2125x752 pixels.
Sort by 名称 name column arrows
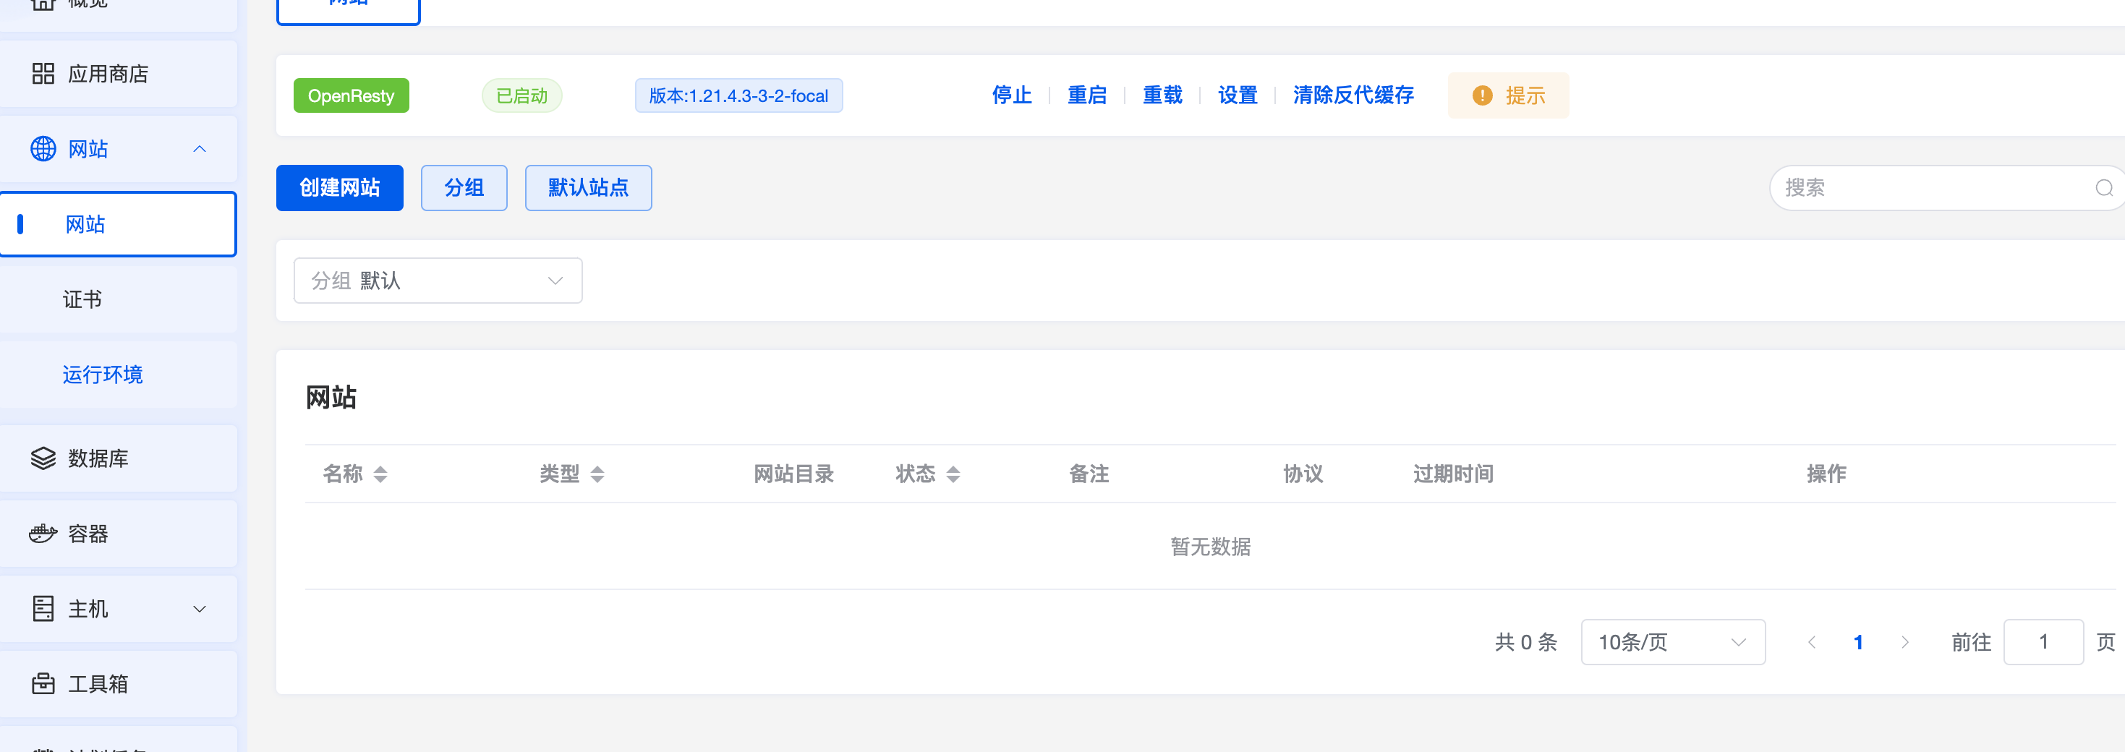coord(380,474)
